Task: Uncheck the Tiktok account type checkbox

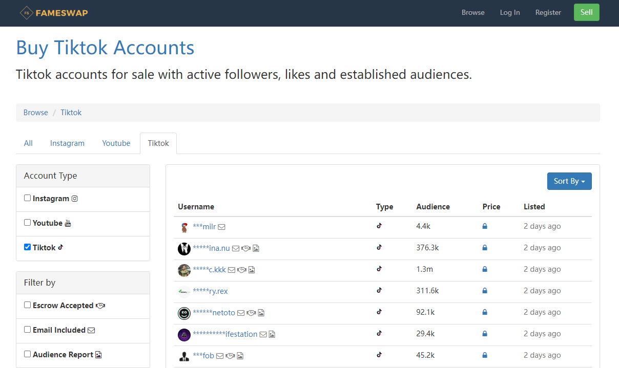Action: [28, 247]
